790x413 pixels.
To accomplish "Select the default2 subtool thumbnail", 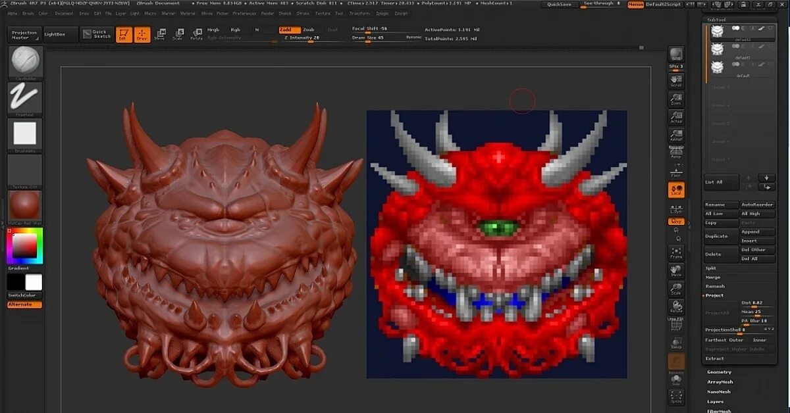I will tap(717, 32).
